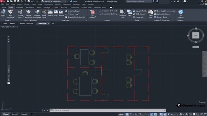Screen dimensions: 207x116
Task: Select the Define Attributes tool
Action: (x=28, y=14)
